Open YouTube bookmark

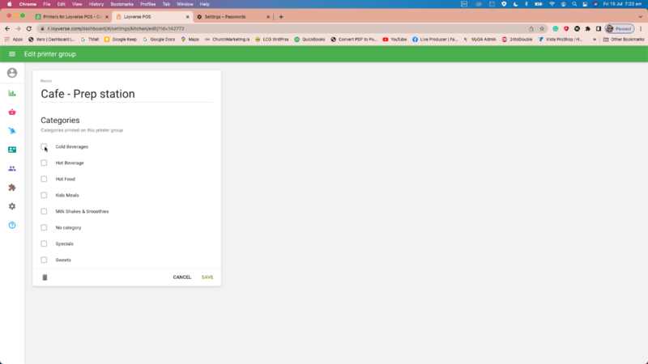[x=394, y=39]
